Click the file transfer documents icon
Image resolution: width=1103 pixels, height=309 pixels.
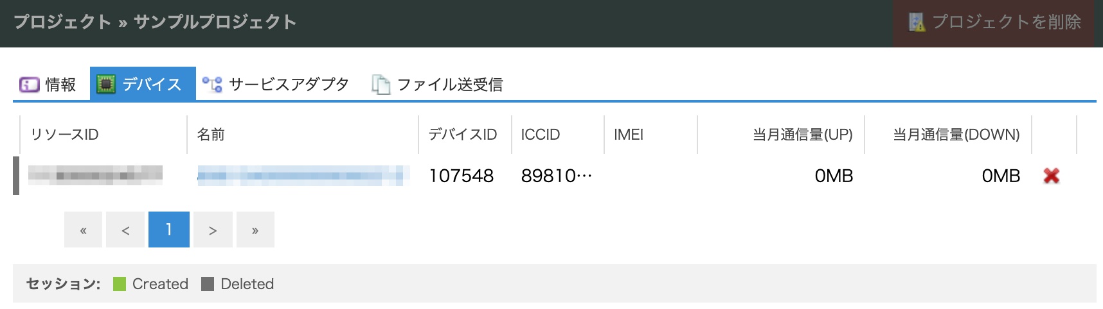381,85
